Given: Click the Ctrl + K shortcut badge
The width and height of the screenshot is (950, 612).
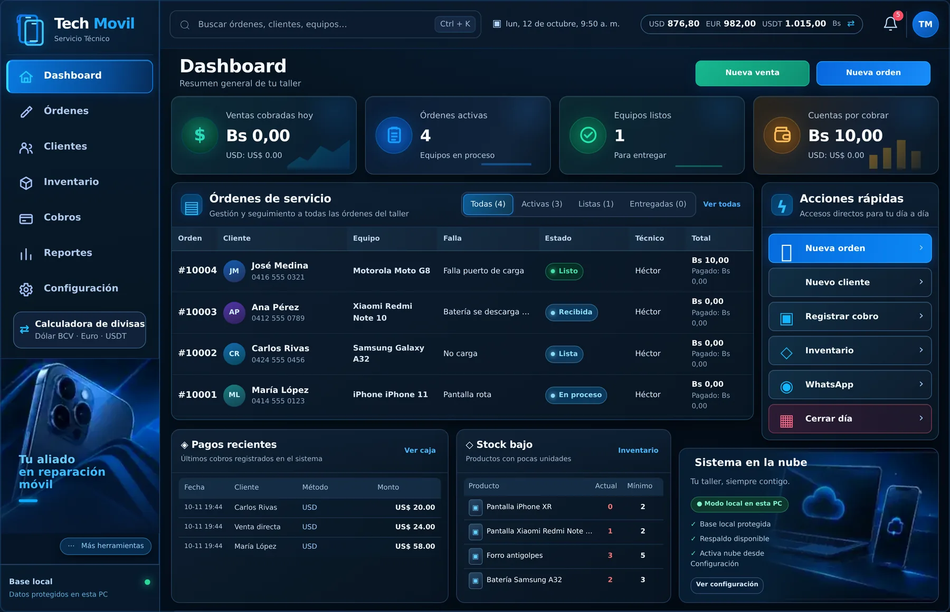Looking at the screenshot, I should pyautogui.click(x=455, y=24).
